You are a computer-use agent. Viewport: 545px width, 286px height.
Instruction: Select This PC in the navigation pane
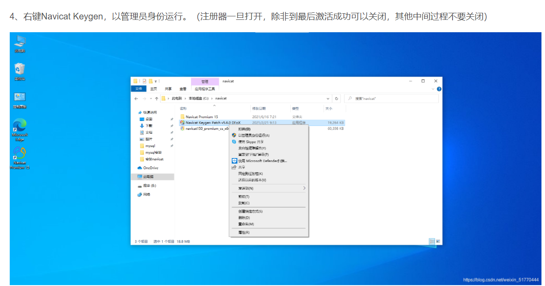click(153, 177)
